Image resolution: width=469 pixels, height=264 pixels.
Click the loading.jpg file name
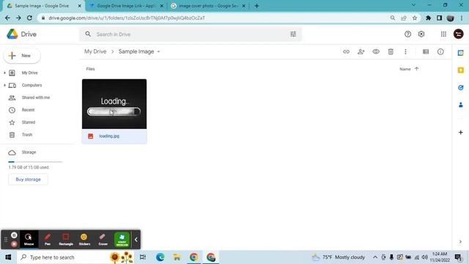coord(109,136)
